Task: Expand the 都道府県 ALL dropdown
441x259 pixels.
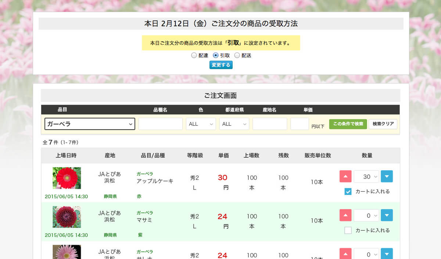Action: pos(234,124)
